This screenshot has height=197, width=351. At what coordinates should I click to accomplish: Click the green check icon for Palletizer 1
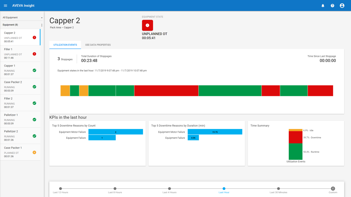[x=34, y=120]
